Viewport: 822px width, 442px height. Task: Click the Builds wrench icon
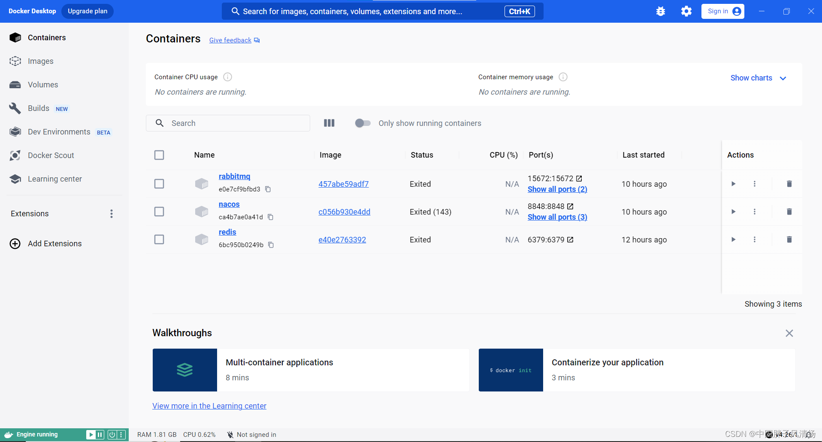click(x=15, y=108)
